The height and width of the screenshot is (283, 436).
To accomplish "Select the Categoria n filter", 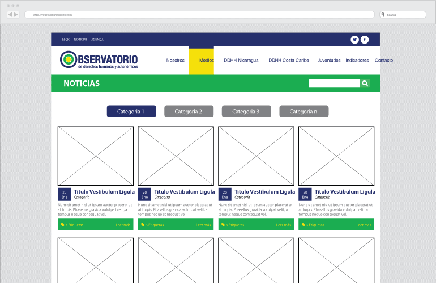I will pyautogui.click(x=304, y=112).
